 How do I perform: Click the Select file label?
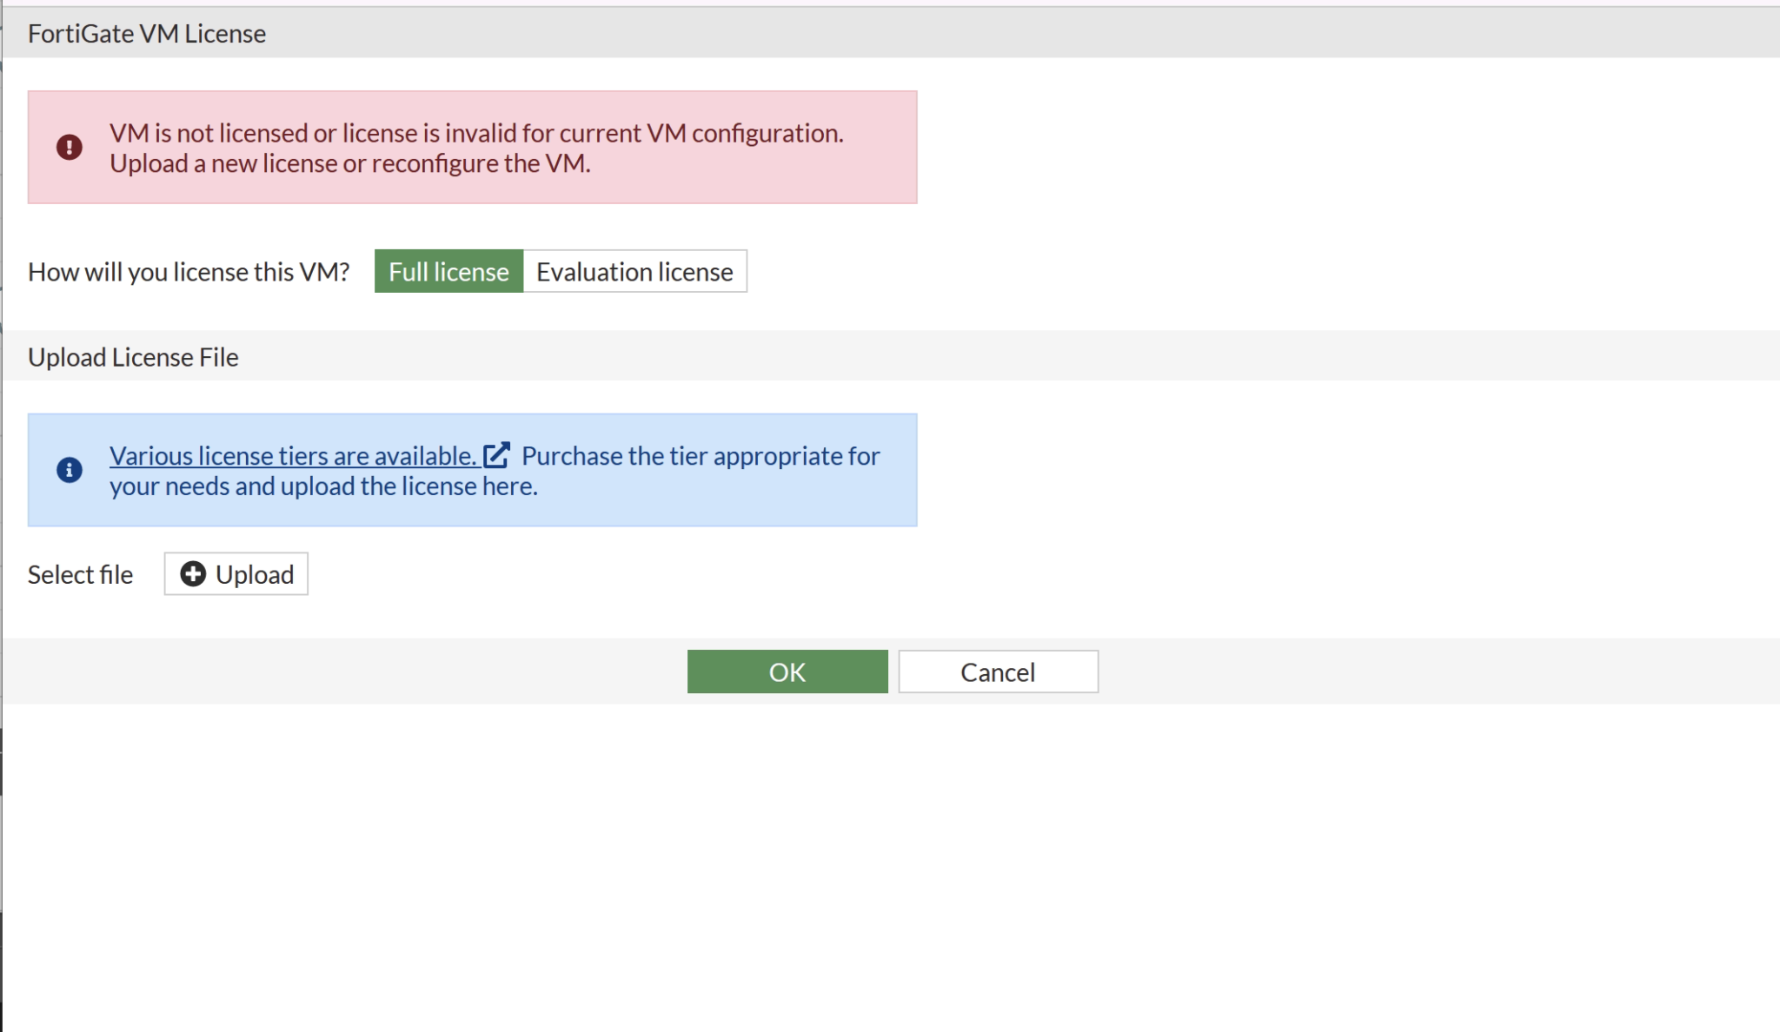80,573
